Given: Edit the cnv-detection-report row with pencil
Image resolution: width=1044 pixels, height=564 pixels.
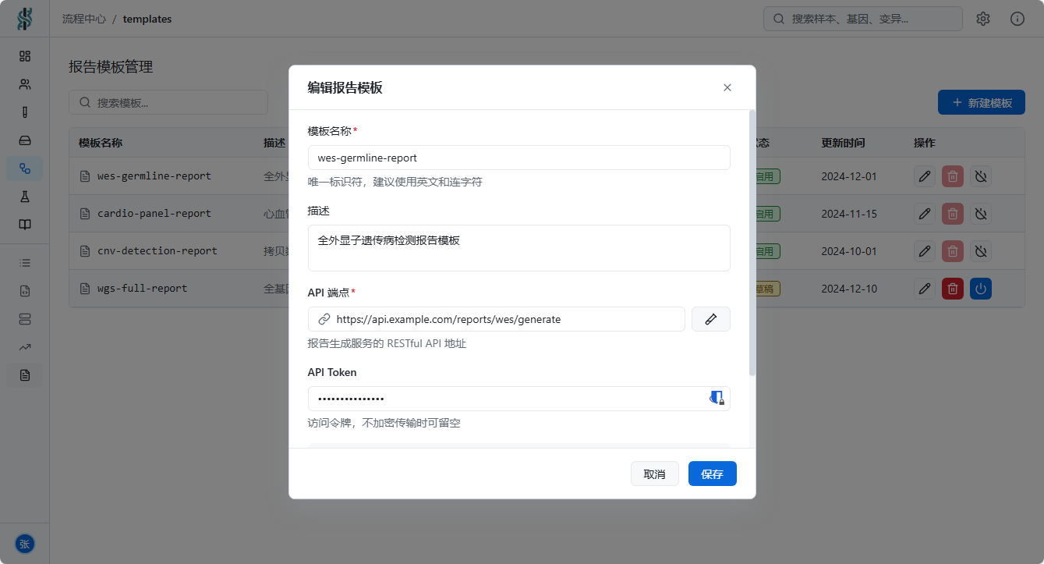Looking at the screenshot, I should point(925,251).
